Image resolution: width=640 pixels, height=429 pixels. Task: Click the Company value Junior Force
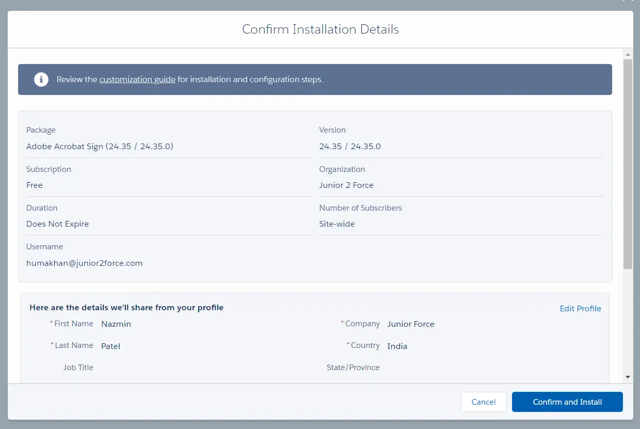pos(411,324)
